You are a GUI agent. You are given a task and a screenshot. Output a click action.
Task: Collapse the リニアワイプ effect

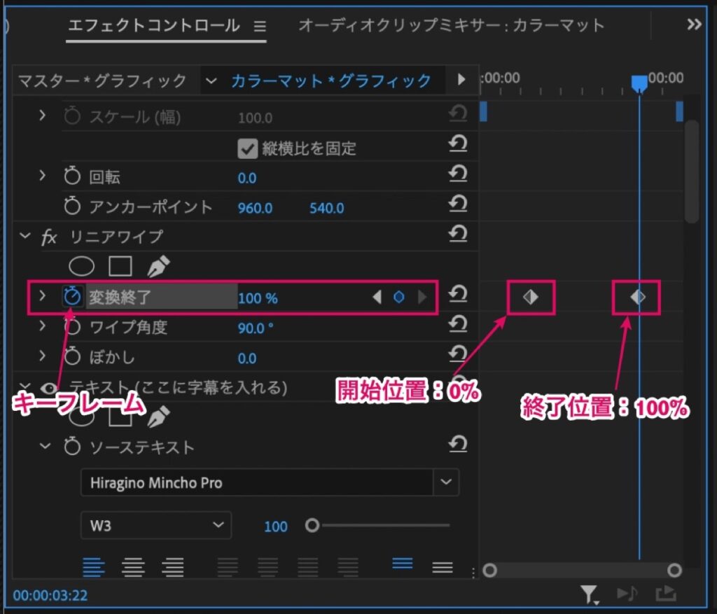pos(25,236)
